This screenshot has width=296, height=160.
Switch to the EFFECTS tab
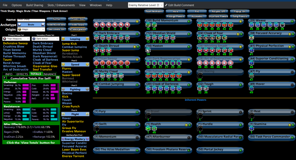point(22,74)
